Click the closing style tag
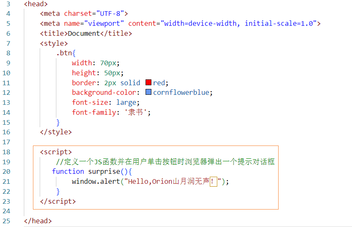352x227 pixels. click(56, 132)
